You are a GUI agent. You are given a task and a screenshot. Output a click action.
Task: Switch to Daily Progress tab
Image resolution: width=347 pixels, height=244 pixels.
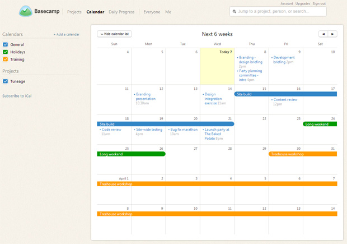[x=121, y=12]
